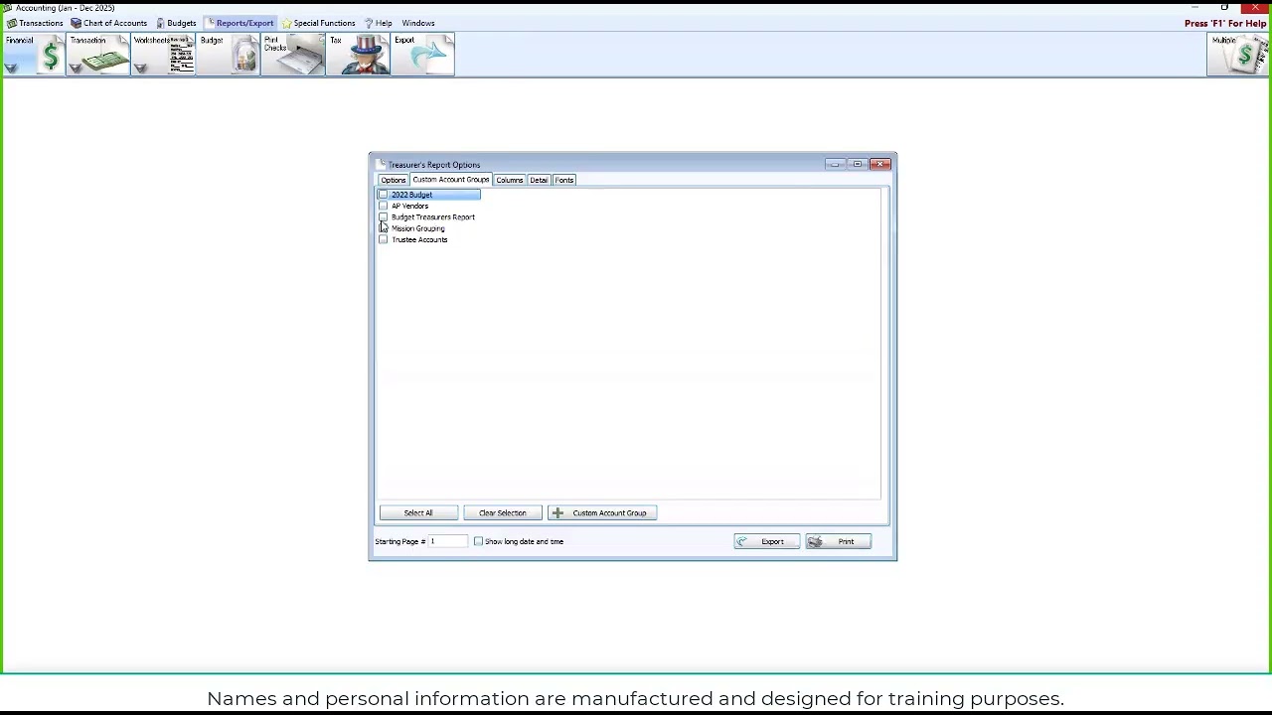This screenshot has width=1272, height=715.
Task: Toggle Show long date and time
Action: [x=478, y=542]
